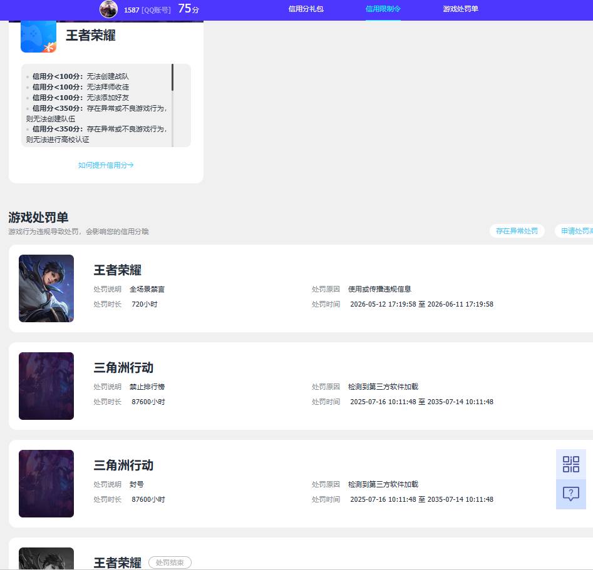Click 87600小时 in 封号 row
593x570 pixels.
tap(148, 499)
